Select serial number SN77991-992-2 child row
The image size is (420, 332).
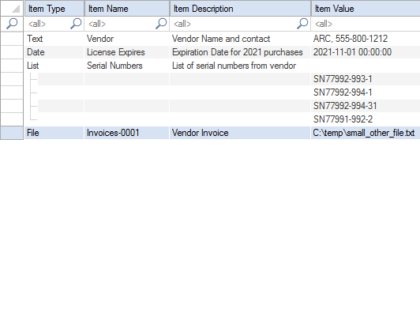[x=229, y=119]
